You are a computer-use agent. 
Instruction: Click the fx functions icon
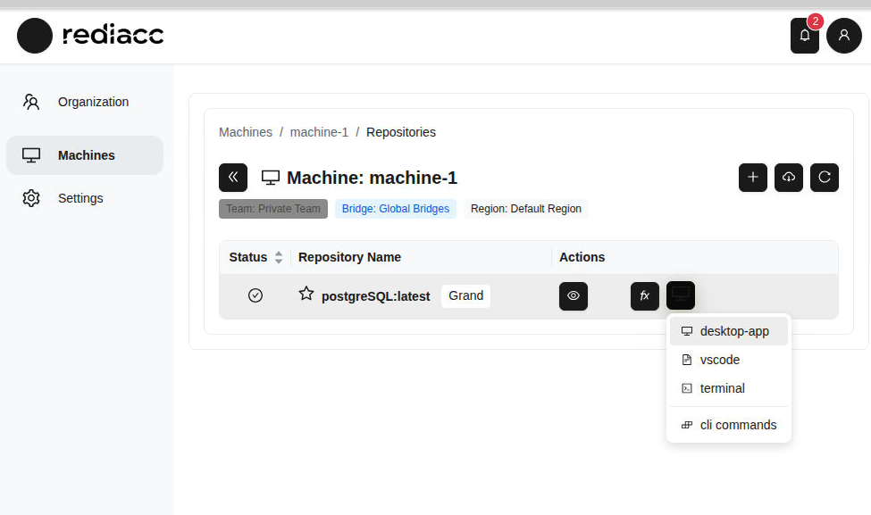coord(644,295)
